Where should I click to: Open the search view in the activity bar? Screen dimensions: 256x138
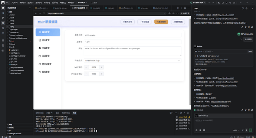[3, 13]
